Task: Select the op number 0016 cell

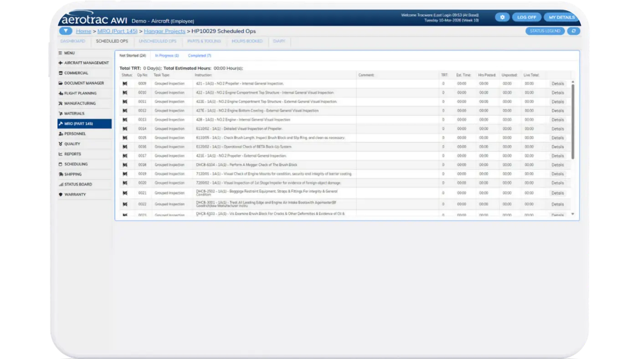Action: coord(142,147)
